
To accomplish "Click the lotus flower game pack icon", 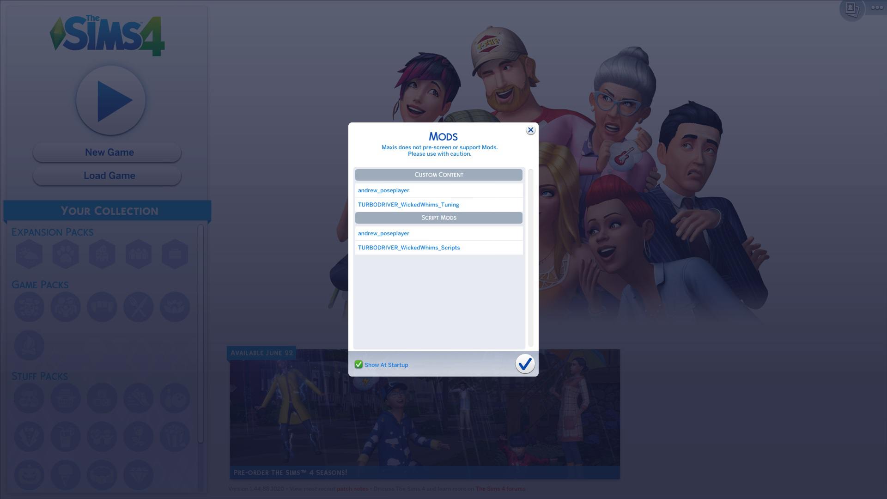I will pos(175,307).
